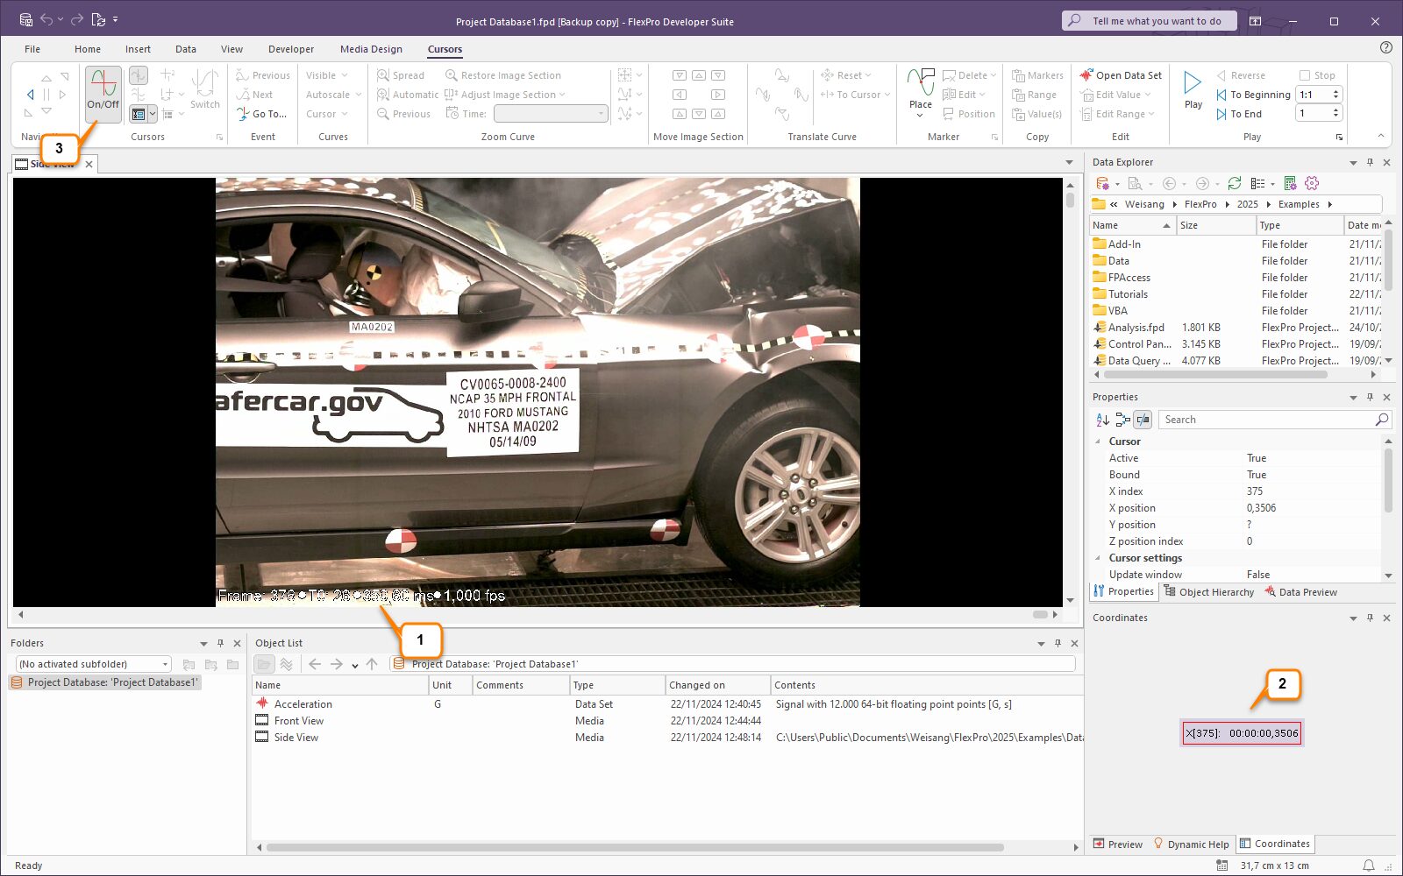Refresh the Data Explorer listing
Viewport: 1403px width, 876px height.
[x=1234, y=183]
